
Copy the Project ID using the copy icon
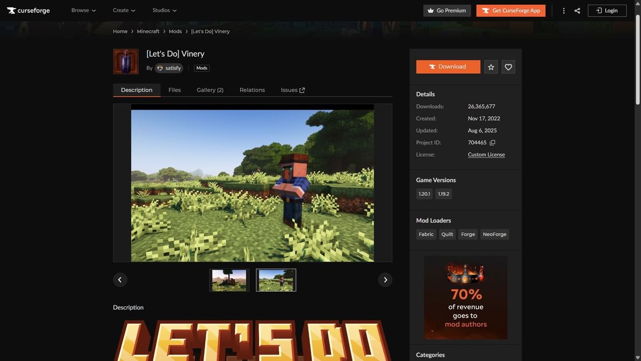(491, 142)
